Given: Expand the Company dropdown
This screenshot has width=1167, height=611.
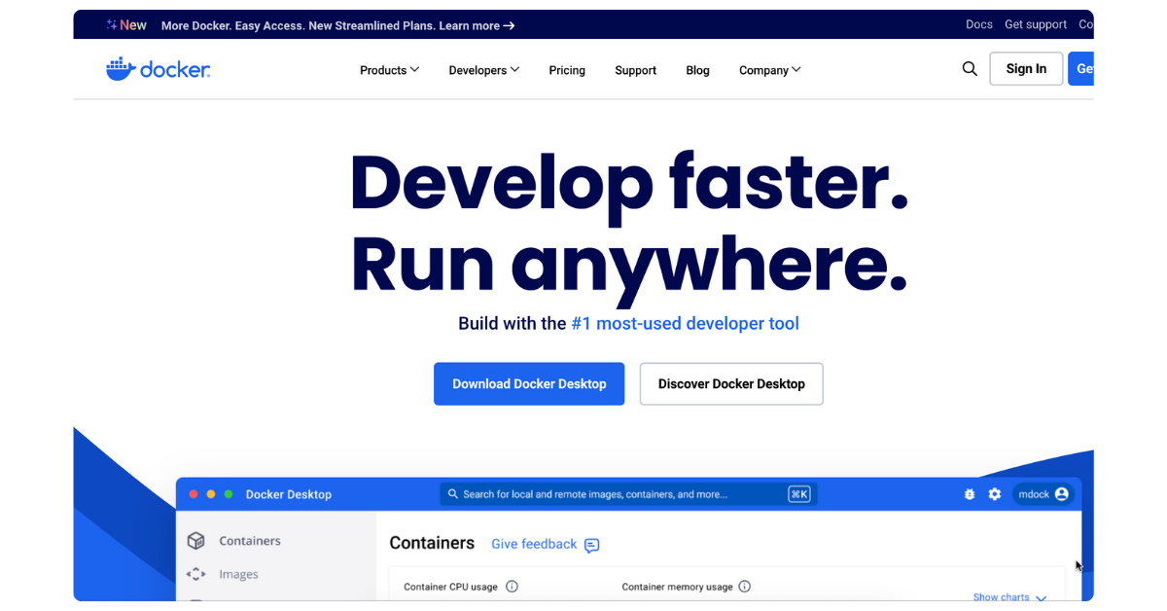Looking at the screenshot, I should point(769,70).
